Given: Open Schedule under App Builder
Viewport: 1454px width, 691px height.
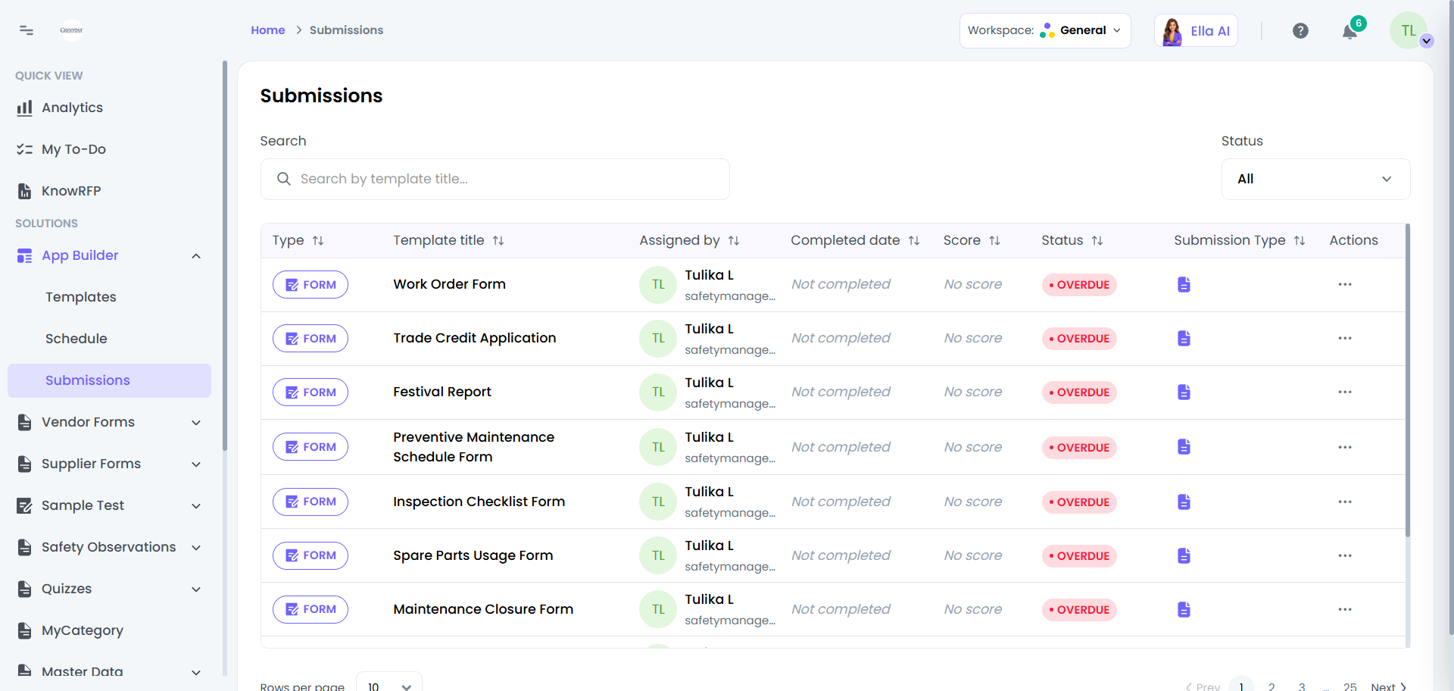Looking at the screenshot, I should coord(76,339).
